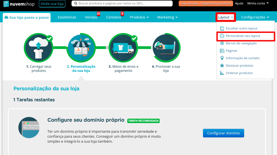This screenshot has width=277, height=155.
Task: Focus the Buscar produtos search field
Action: (x=122, y=3)
